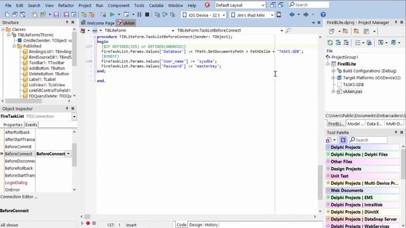Open Help with blue question mark icon
This screenshot has width=406, height=228.
point(323,15)
